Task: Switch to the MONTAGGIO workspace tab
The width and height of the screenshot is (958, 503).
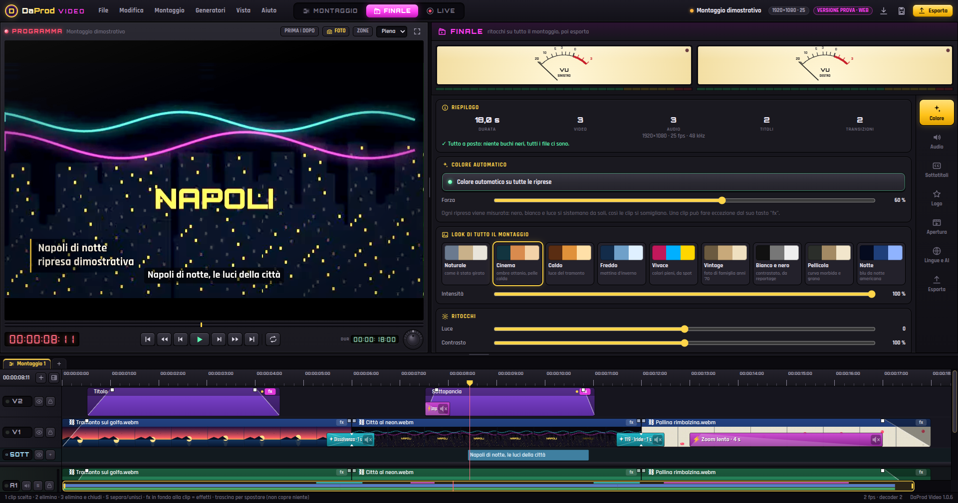Action: (x=330, y=10)
